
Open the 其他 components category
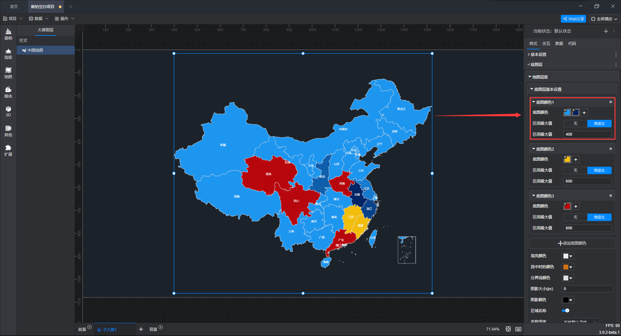click(8, 131)
